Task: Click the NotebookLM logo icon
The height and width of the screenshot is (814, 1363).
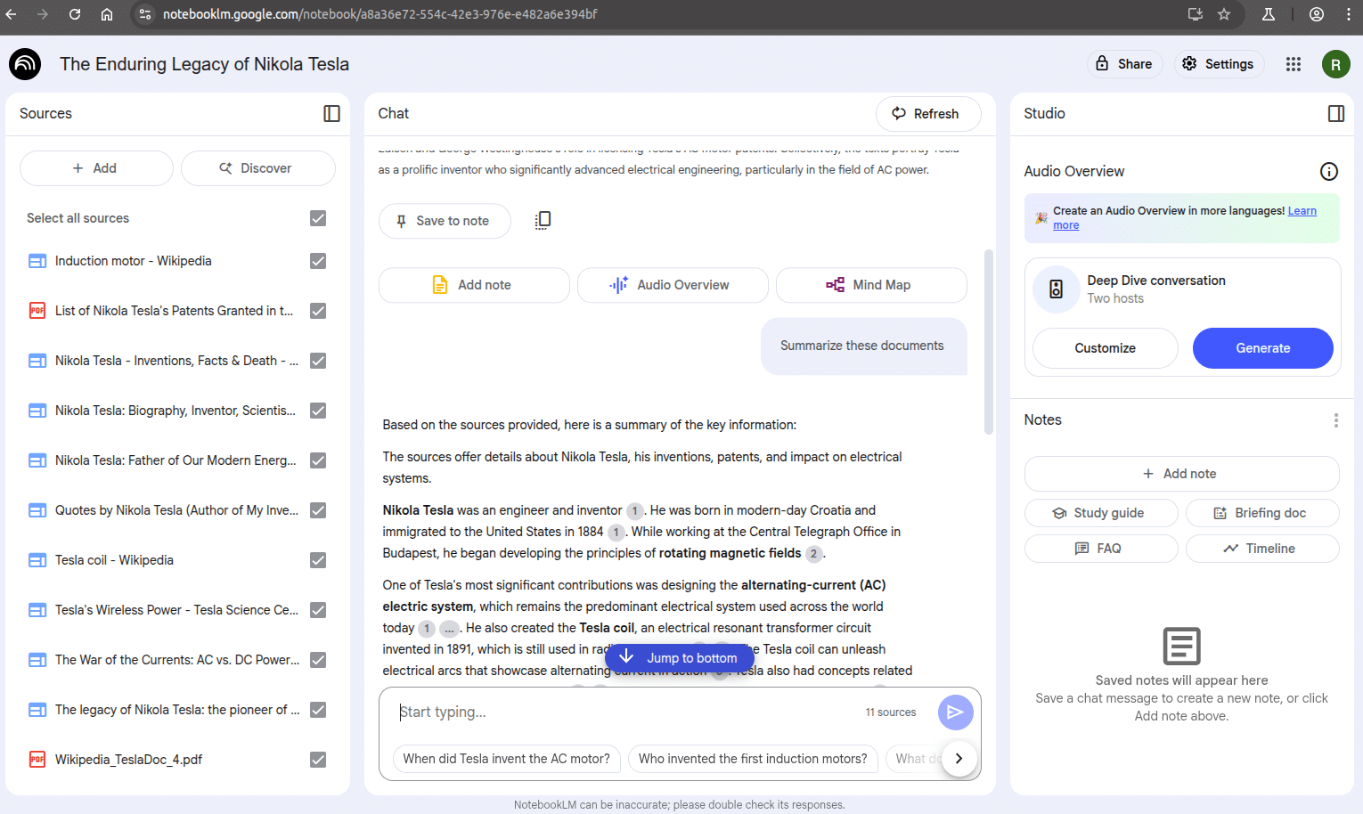Action: [25, 64]
